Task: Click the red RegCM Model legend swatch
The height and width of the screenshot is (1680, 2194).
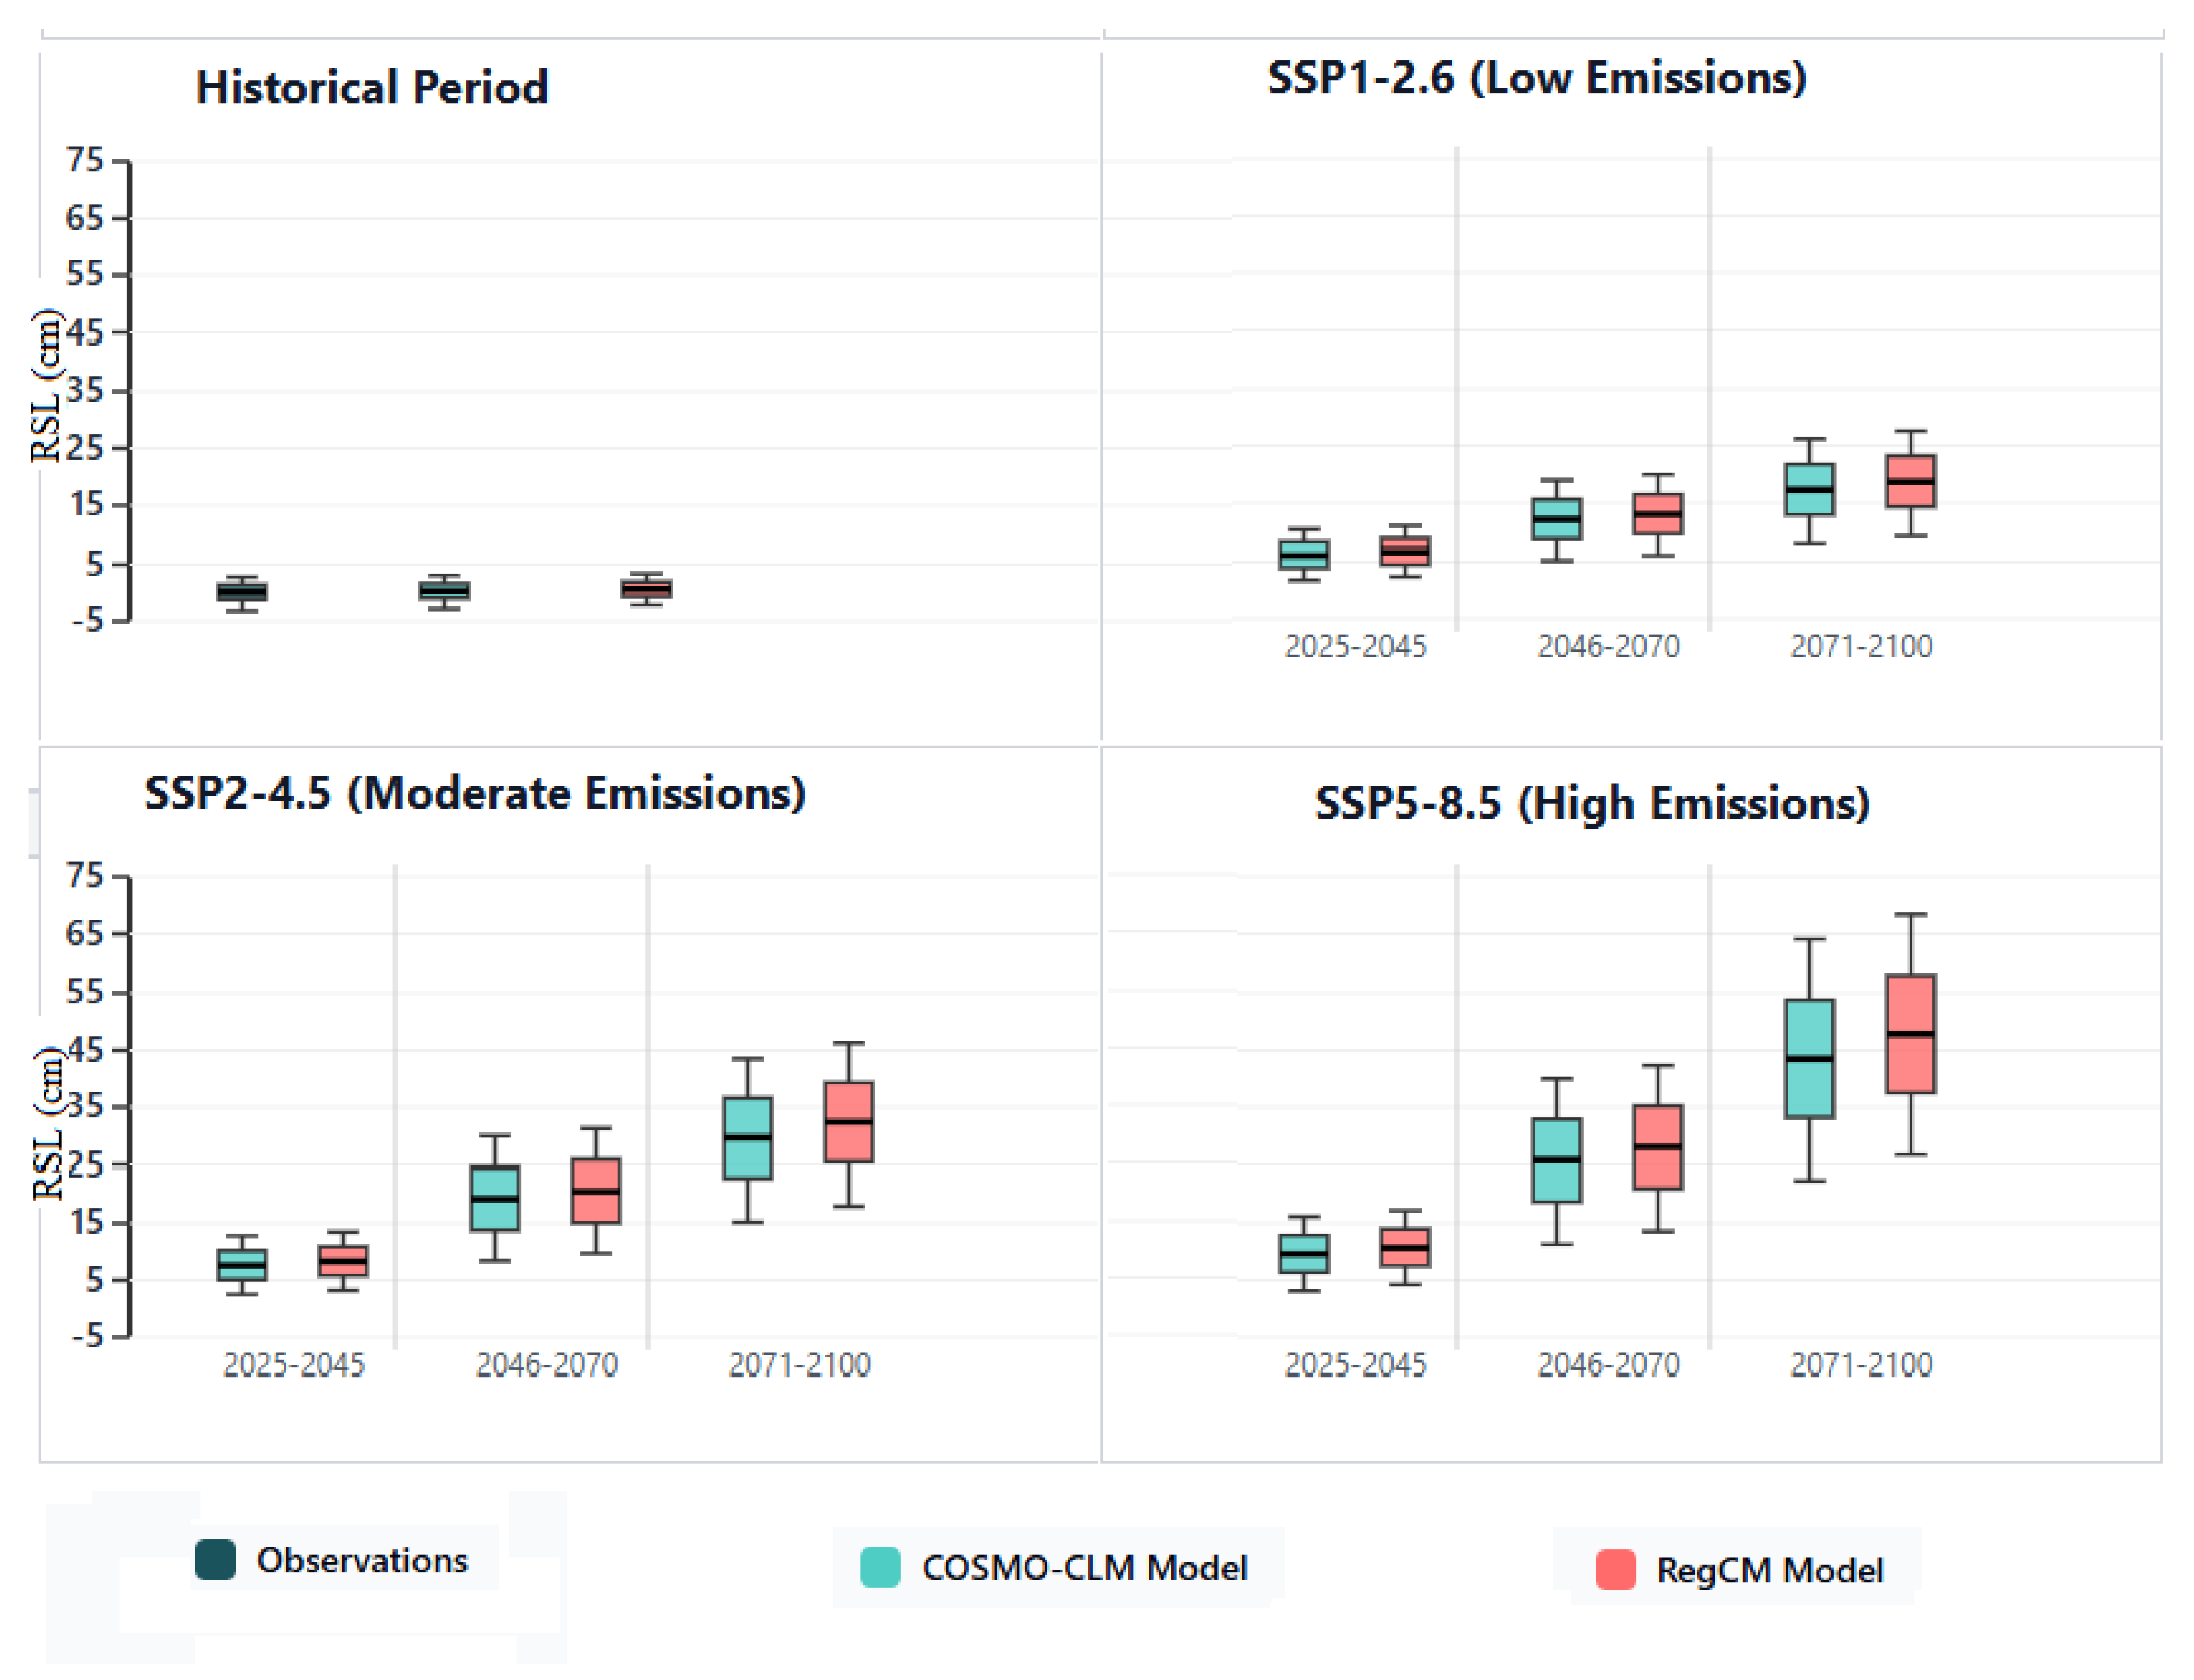Action: click(x=1616, y=1569)
